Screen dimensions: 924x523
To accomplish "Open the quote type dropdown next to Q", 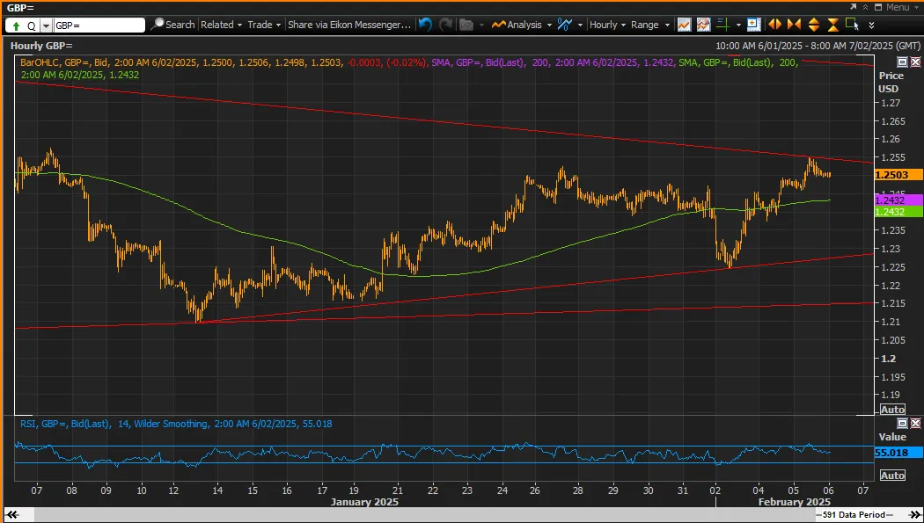I will 46,25.
